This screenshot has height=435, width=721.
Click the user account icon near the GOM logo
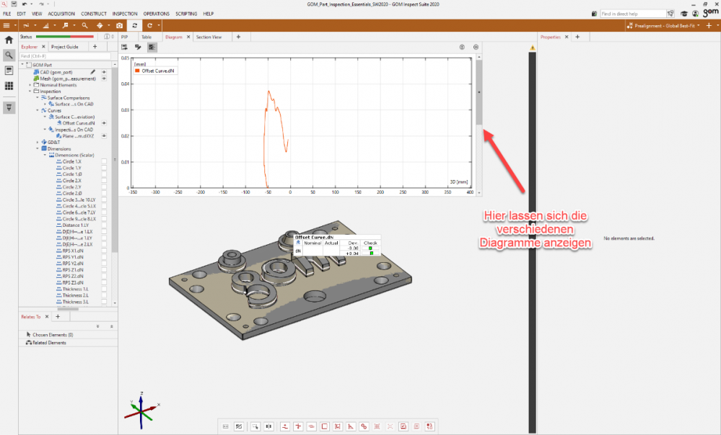pyautogui.click(x=695, y=14)
